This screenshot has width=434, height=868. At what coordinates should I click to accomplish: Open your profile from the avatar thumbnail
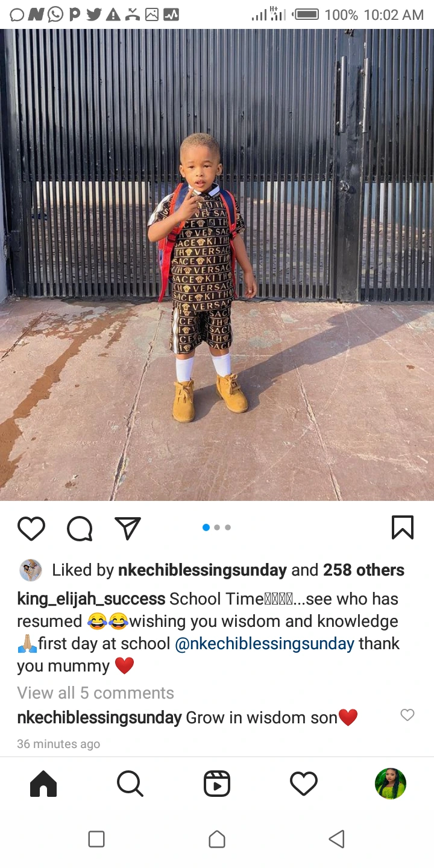click(391, 784)
